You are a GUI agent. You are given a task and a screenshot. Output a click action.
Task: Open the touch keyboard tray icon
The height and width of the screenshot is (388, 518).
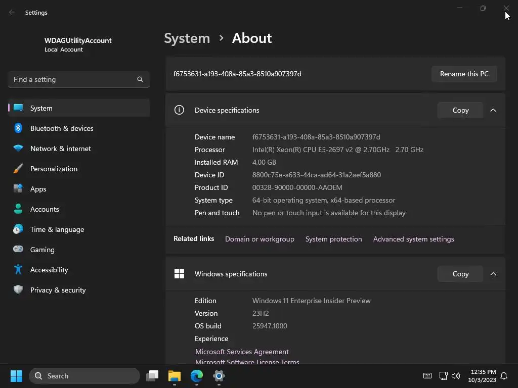pyautogui.click(x=427, y=376)
